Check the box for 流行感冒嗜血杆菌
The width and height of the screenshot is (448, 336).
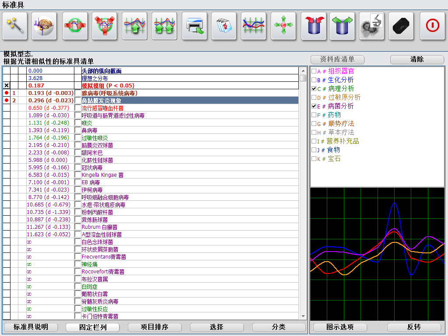77,108
